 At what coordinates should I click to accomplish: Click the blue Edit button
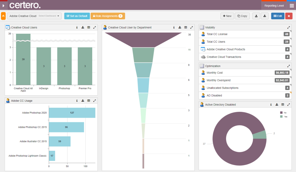pyautogui.click(x=278, y=16)
